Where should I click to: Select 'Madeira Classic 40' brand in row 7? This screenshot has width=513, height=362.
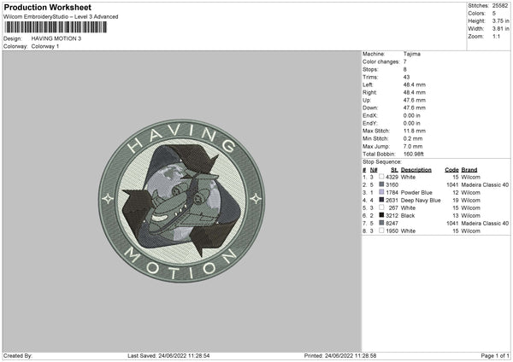(485, 223)
